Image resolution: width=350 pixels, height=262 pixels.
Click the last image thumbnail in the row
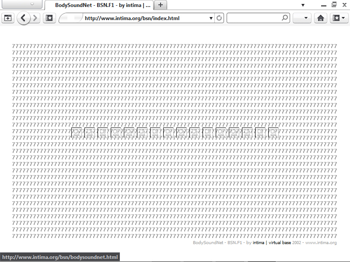click(273, 133)
